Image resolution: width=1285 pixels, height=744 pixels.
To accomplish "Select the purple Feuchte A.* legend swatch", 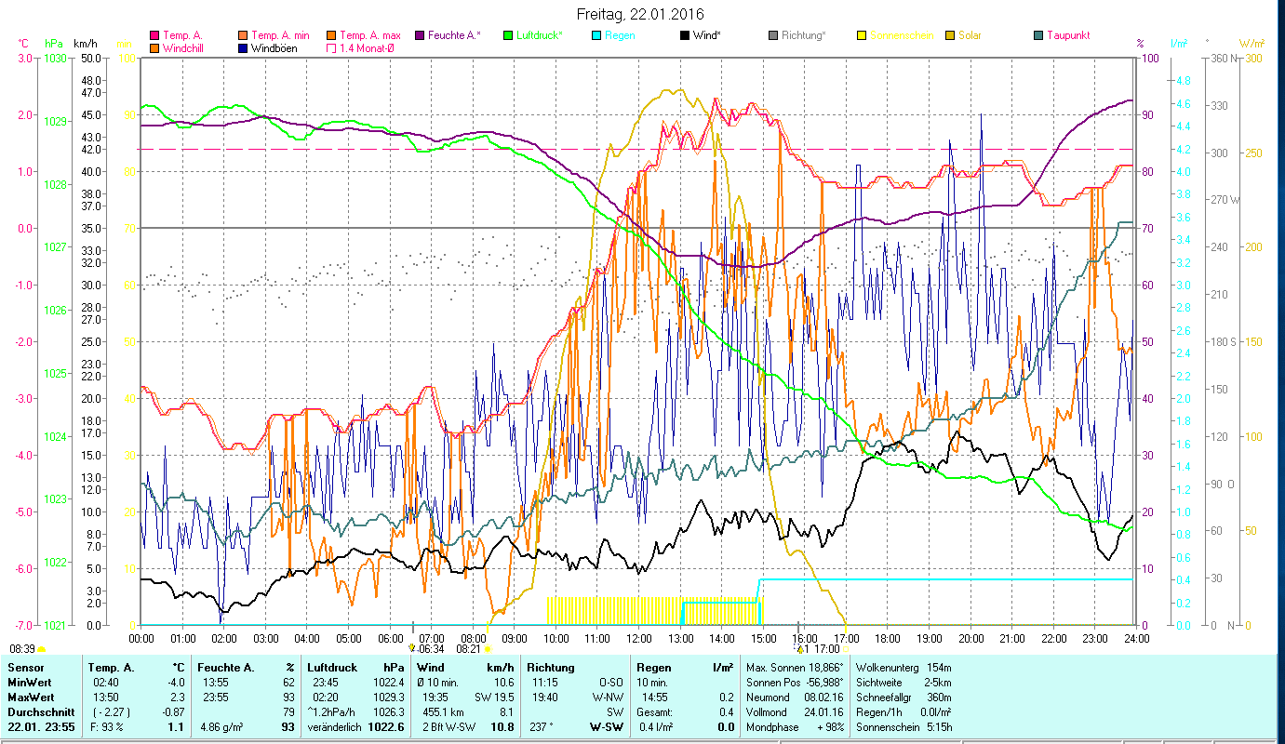I will (x=419, y=35).
